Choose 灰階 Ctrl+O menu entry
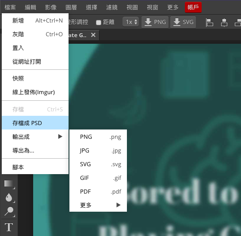The image size is (241, 236). 35,34
